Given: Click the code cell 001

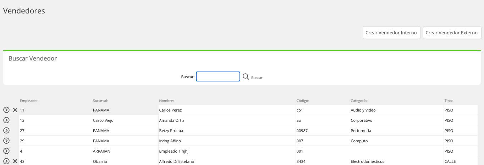Looking at the screenshot, I should [322, 151].
